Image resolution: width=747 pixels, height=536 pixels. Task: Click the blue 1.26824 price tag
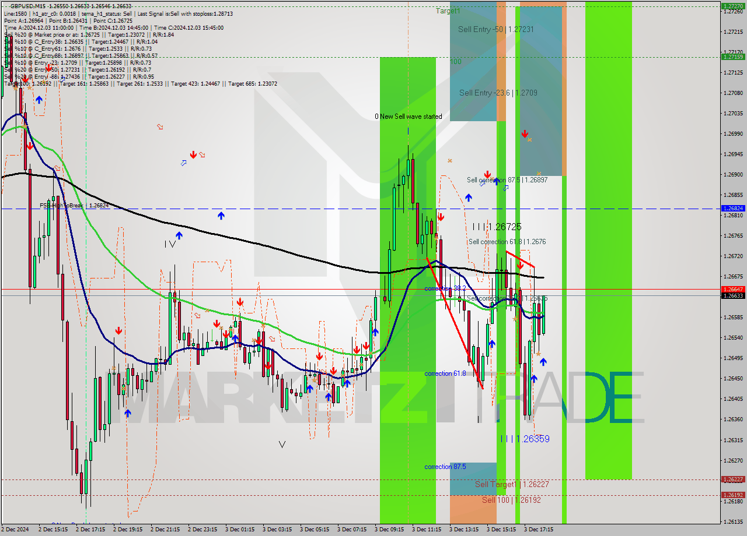coord(733,208)
